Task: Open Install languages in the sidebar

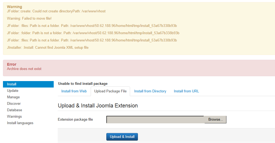Action: (x=20, y=123)
